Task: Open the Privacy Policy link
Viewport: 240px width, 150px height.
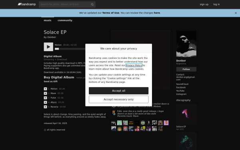Action: click(134, 65)
